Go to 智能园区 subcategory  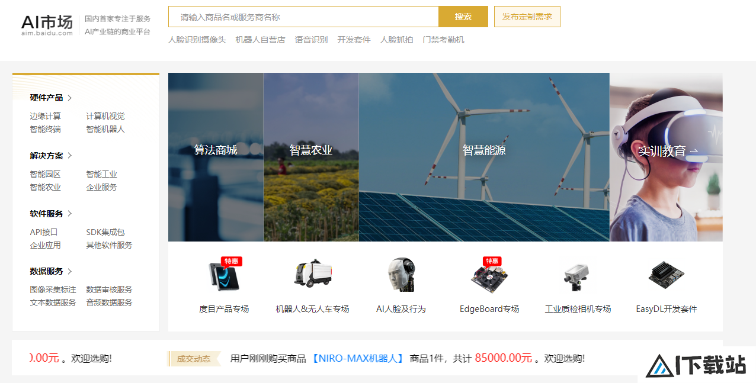click(46, 174)
